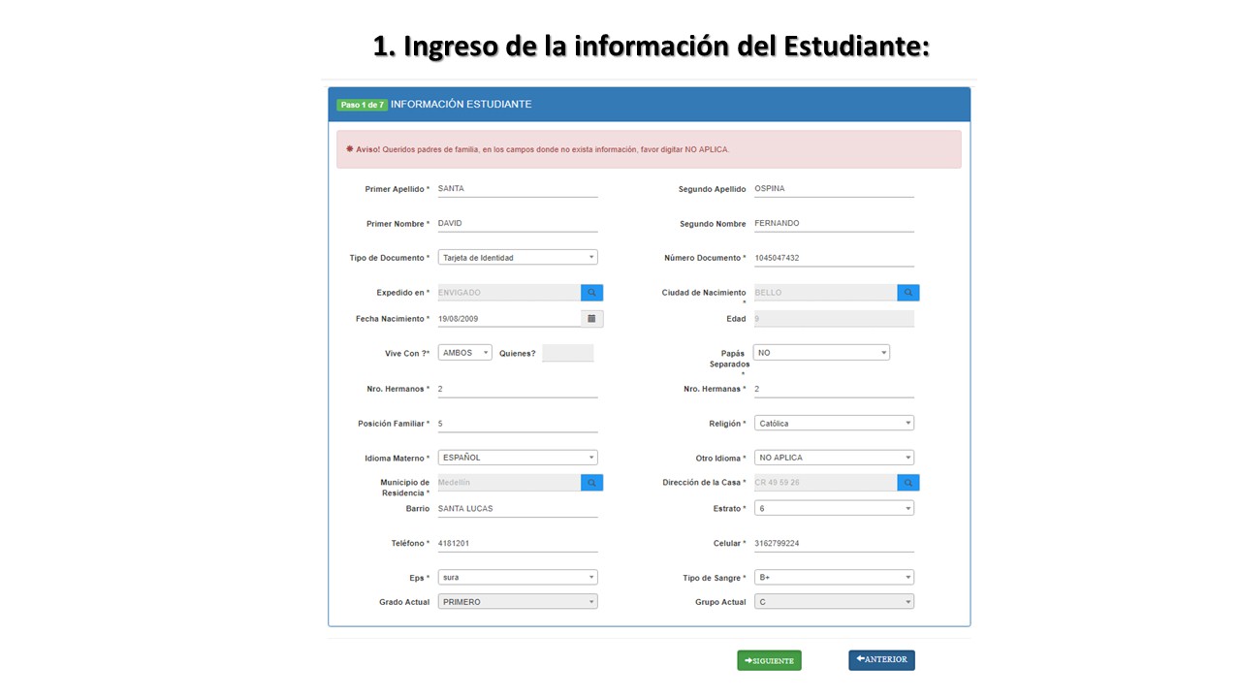Click search icon for Dirección de la Casa
This screenshot has width=1241, height=698.
(x=908, y=483)
